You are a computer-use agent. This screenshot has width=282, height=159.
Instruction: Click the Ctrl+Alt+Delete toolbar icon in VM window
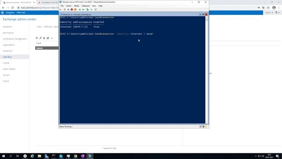point(61,10)
